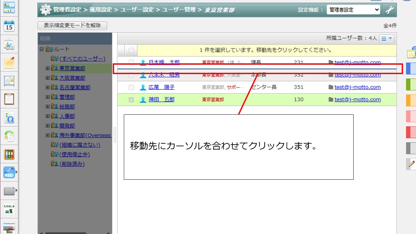Open the colored binders cabinet icon

[9, 154]
